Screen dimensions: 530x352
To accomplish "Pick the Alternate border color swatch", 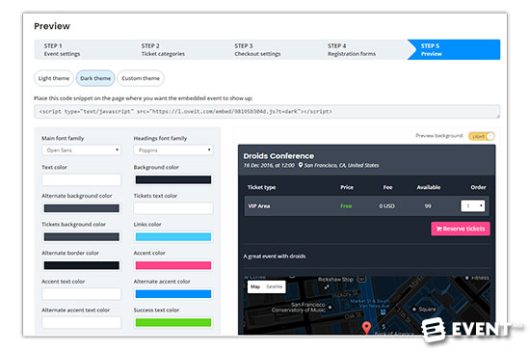I will pyautogui.click(x=82, y=265).
